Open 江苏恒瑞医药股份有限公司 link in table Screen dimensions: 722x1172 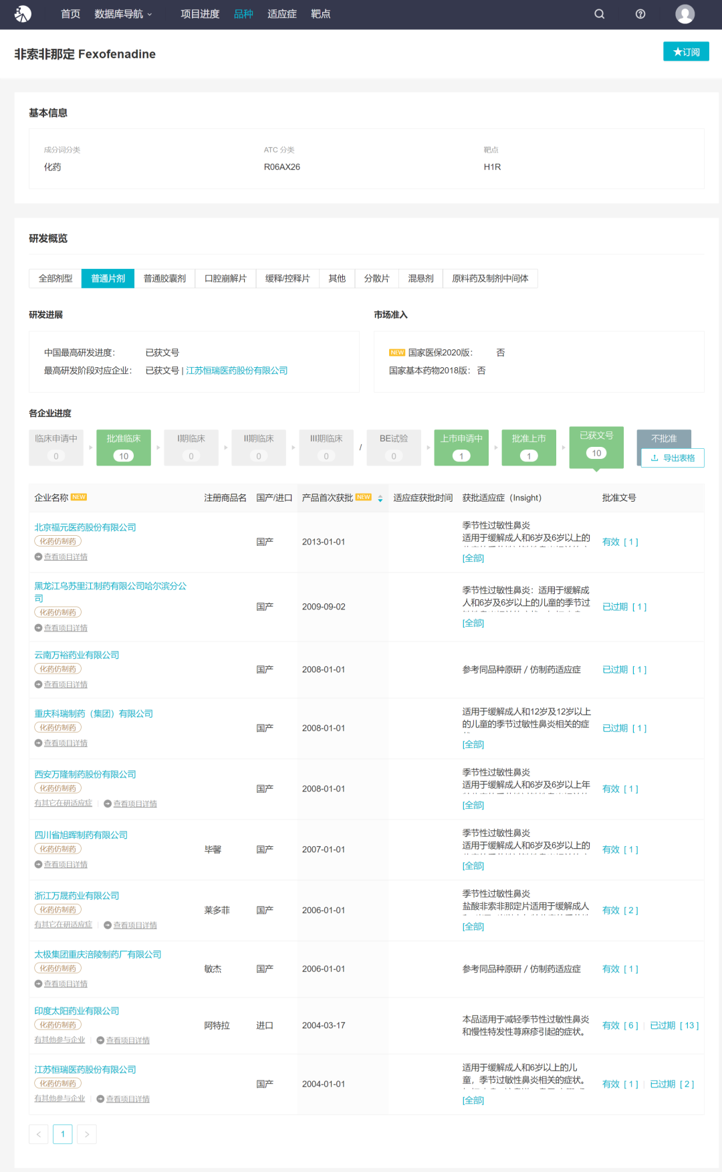(85, 1070)
